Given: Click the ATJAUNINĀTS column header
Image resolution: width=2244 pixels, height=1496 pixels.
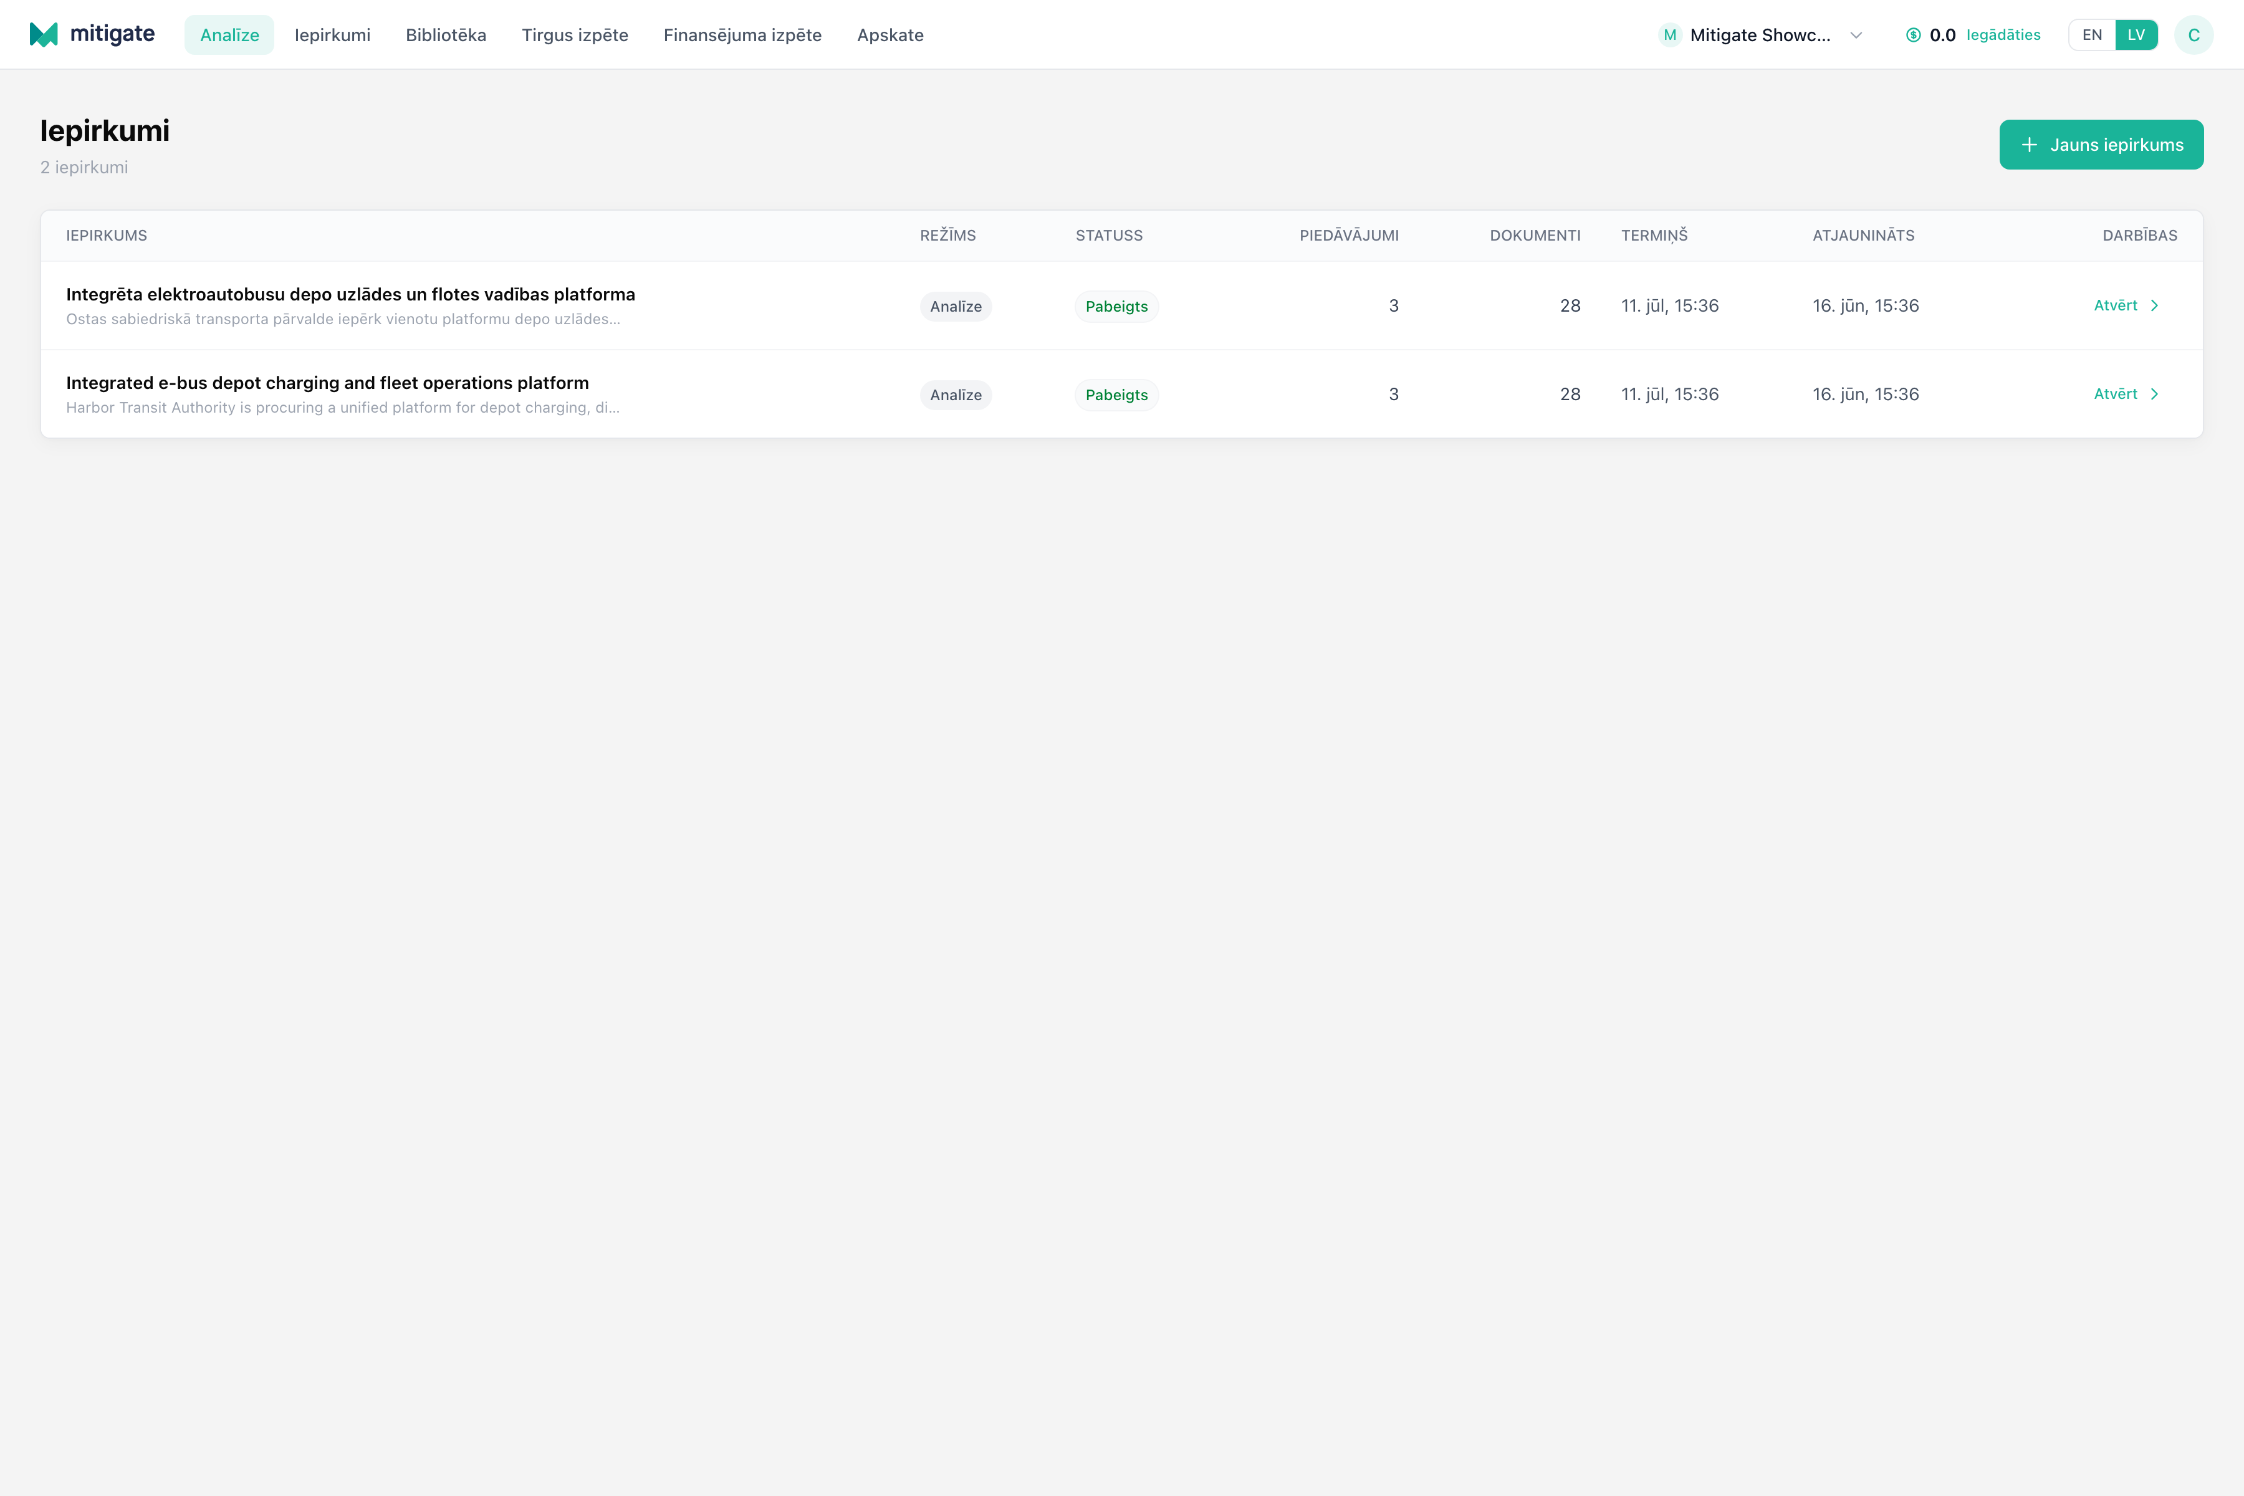Looking at the screenshot, I should pyautogui.click(x=1863, y=236).
